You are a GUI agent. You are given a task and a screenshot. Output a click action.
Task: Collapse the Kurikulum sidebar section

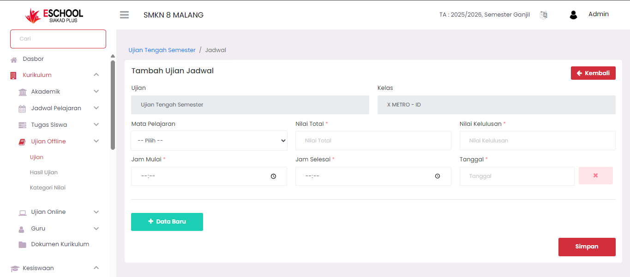coord(96,75)
